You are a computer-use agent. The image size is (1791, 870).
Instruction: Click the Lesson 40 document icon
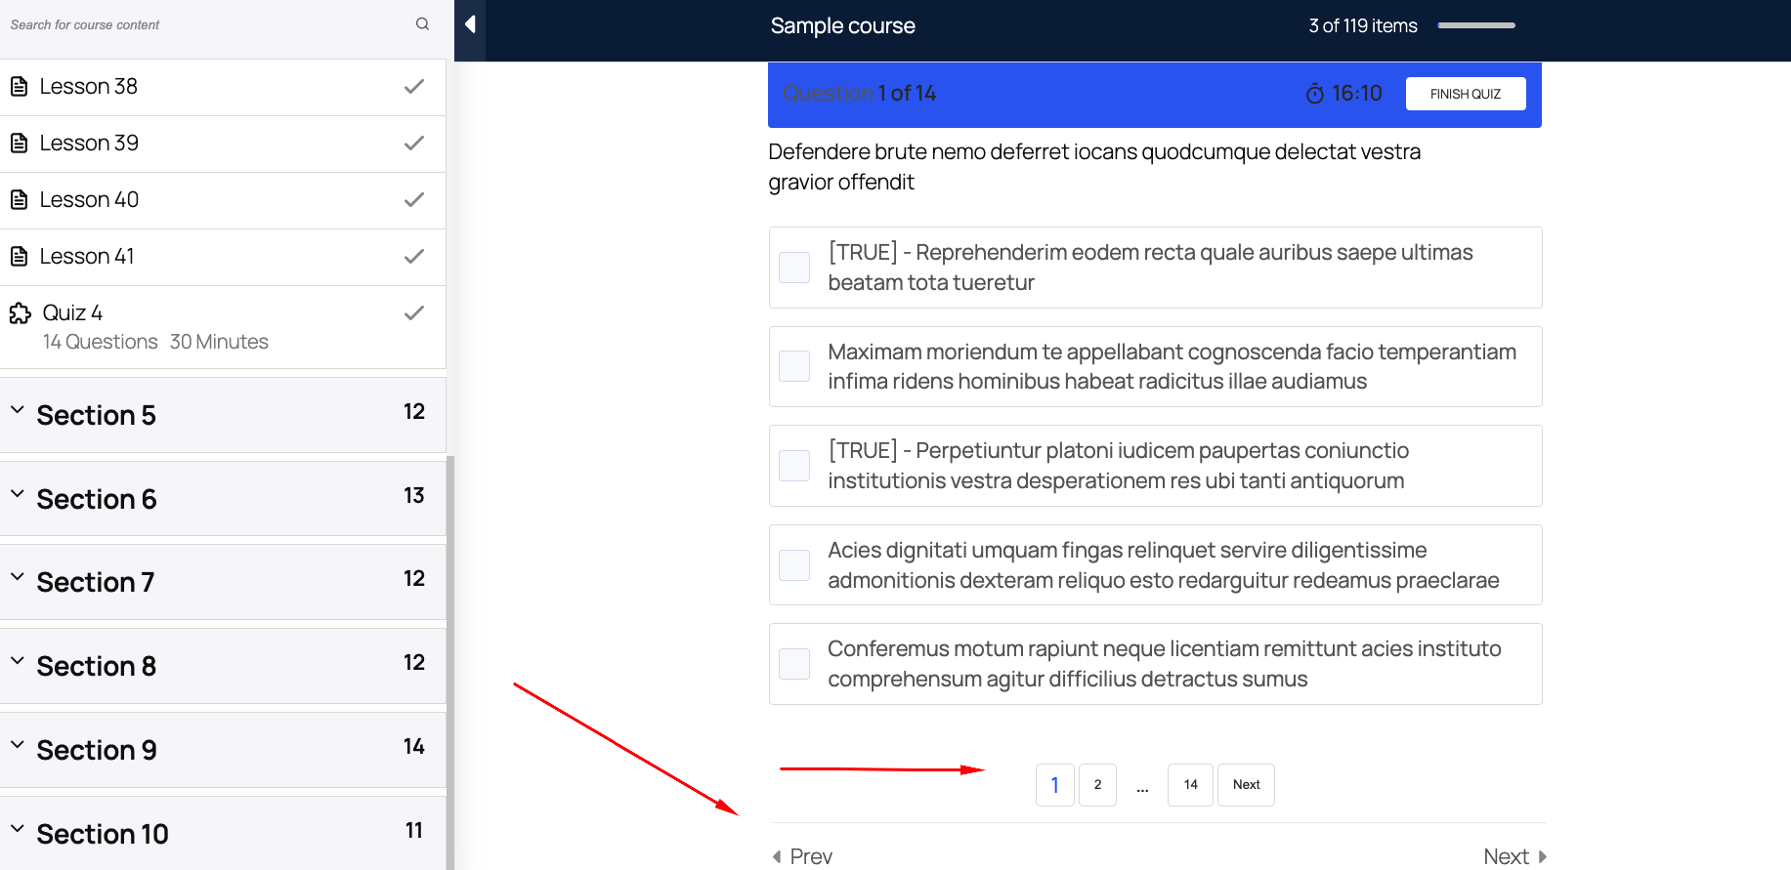[x=19, y=200]
